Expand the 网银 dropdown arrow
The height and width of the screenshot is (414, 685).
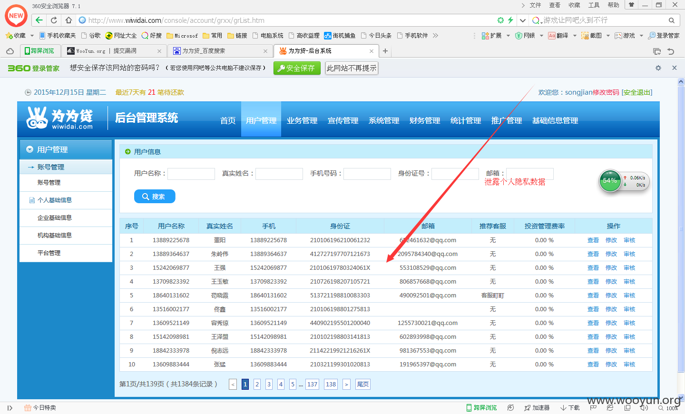click(x=541, y=36)
